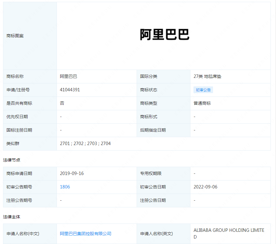Click the 商标形式 label
Viewport: 276px width, 244px height.
click(x=149, y=117)
